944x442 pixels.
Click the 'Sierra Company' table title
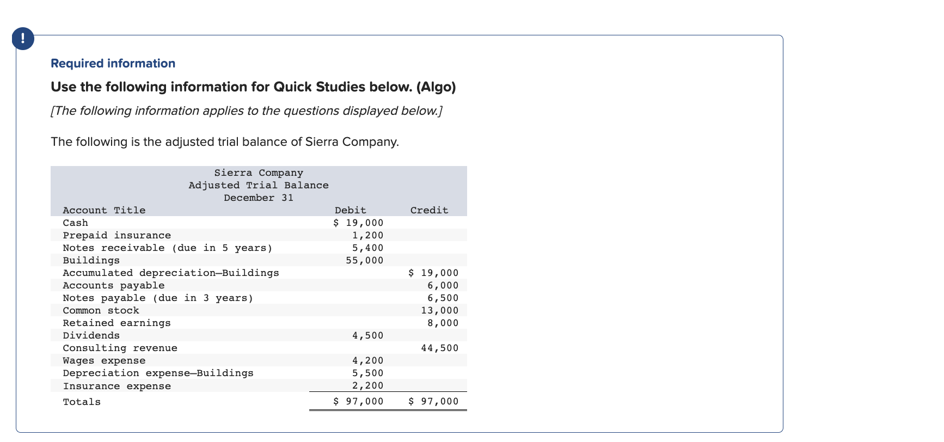click(x=259, y=173)
